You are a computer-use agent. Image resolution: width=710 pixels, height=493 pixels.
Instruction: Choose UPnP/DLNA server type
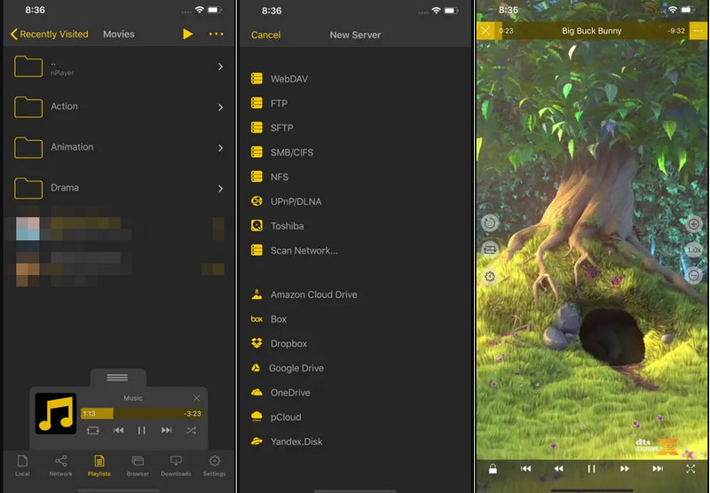356,201
